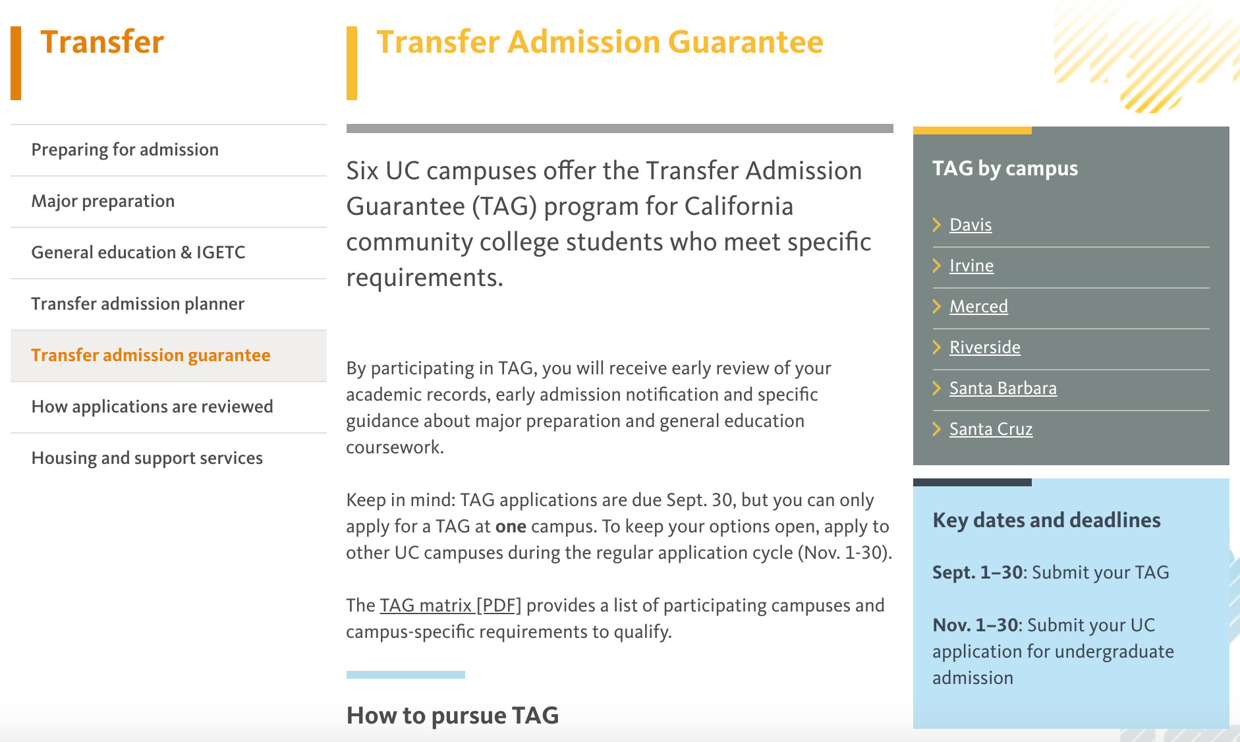
Task: Go to Major preparation menu item
Action: tap(103, 201)
